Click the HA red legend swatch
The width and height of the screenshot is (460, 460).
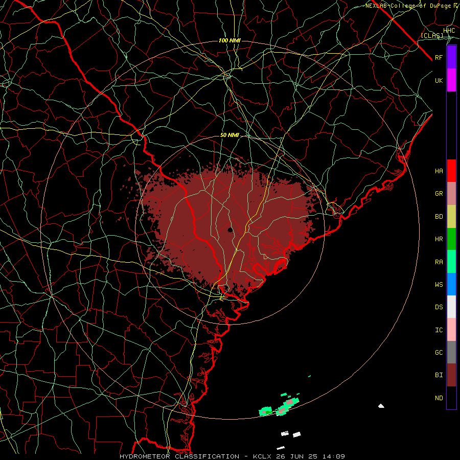(x=451, y=171)
